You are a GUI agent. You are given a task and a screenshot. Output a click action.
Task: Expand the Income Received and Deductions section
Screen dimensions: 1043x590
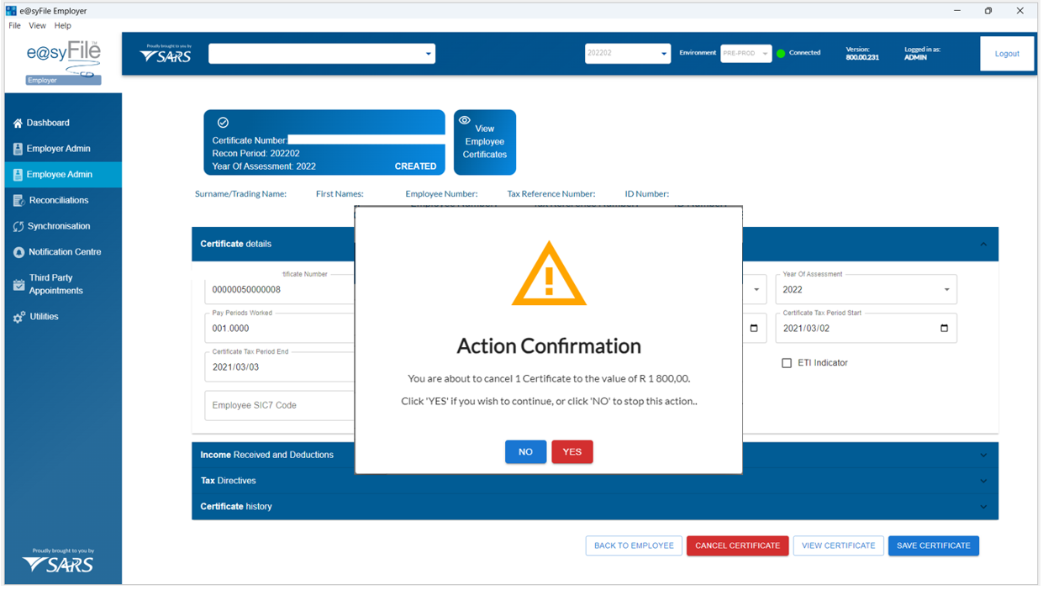point(983,456)
